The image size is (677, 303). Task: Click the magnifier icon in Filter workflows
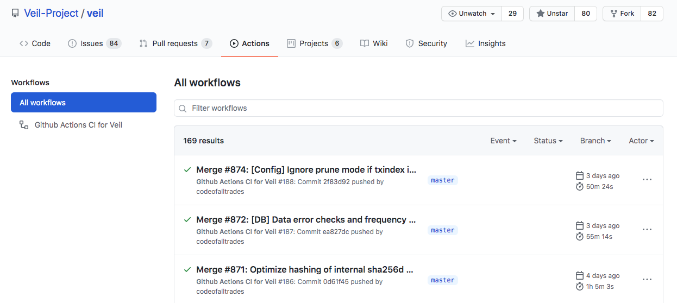coord(183,108)
